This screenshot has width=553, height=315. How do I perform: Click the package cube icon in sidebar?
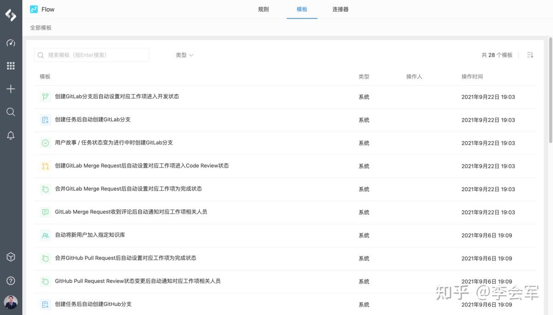pos(11,257)
